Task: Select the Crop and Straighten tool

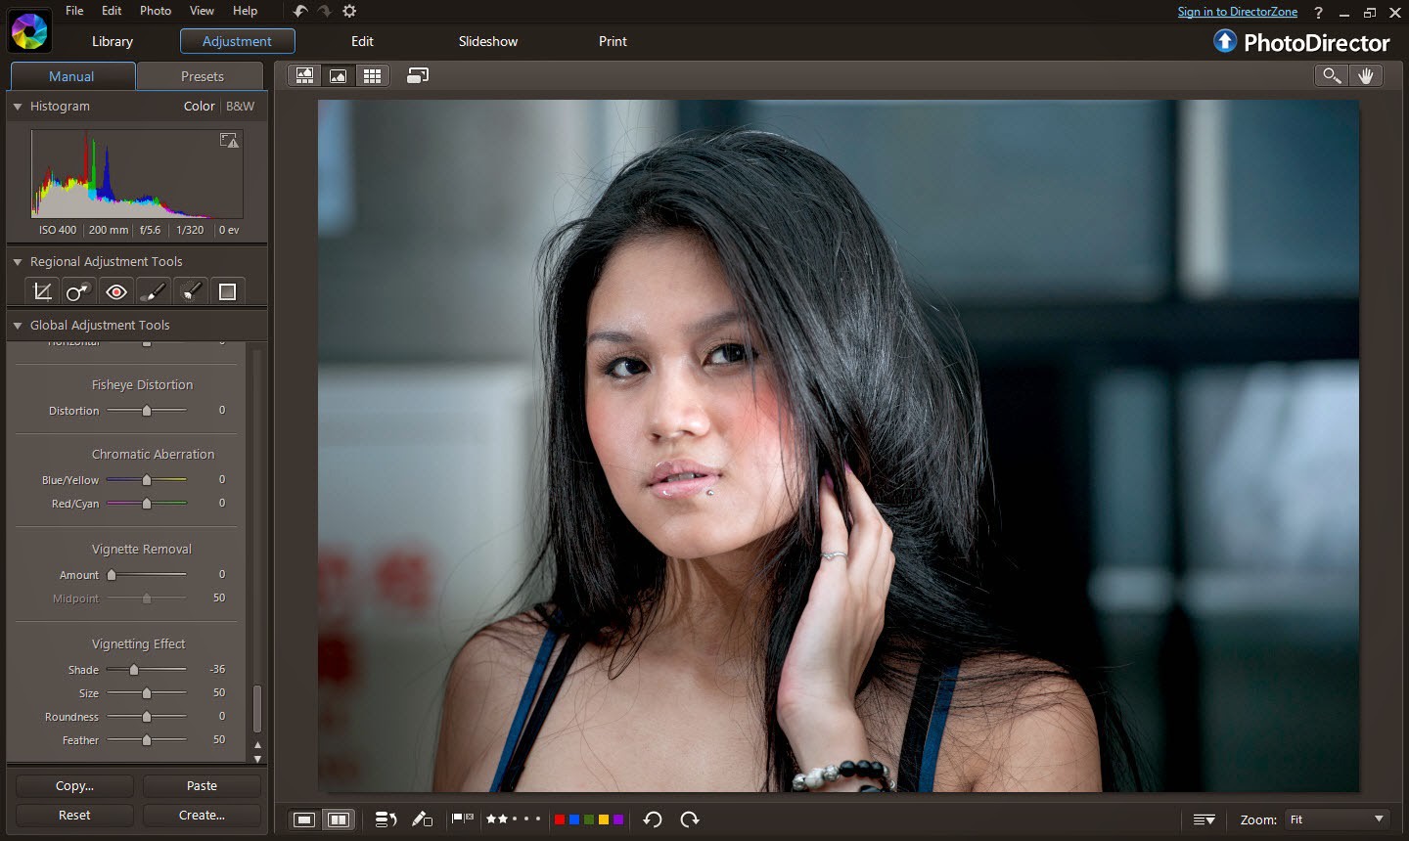Action: (x=42, y=291)
